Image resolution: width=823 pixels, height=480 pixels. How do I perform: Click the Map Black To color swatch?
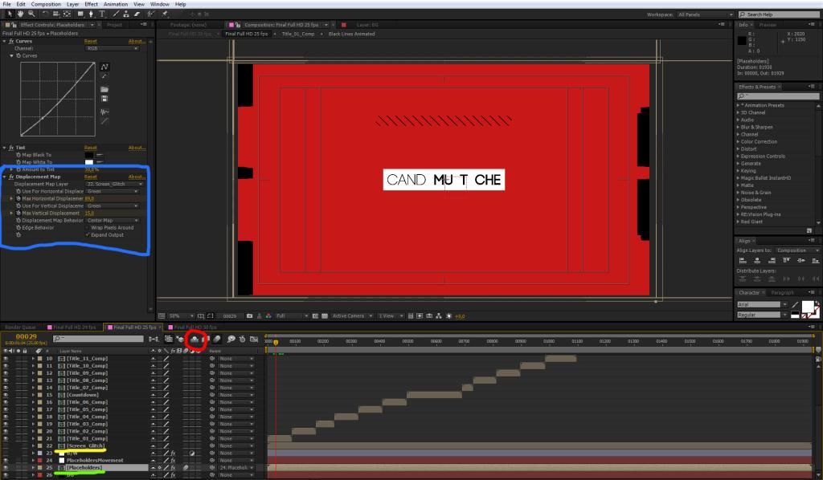coord(89,155)
